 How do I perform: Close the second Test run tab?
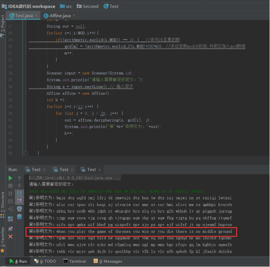point(72,170)
